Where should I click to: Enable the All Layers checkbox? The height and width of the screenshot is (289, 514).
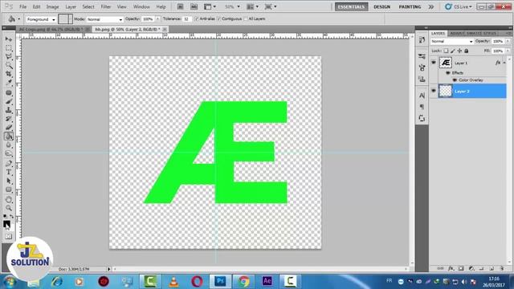click(x=246, y=19)
